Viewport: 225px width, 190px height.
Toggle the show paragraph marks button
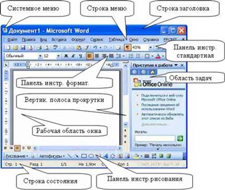tap(127, 47)
